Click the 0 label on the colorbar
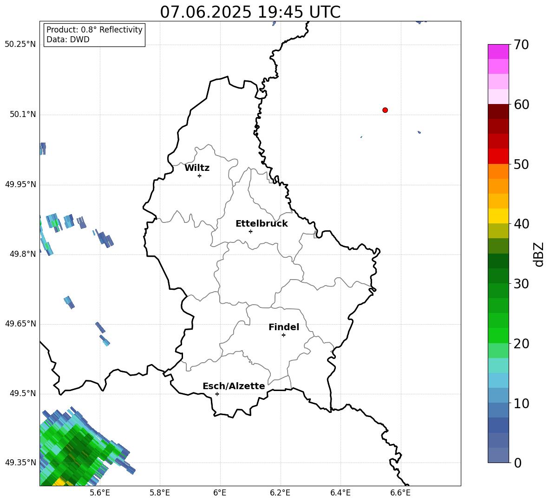The width and height of the screenshot is (550, 502). tap(517, 463)
